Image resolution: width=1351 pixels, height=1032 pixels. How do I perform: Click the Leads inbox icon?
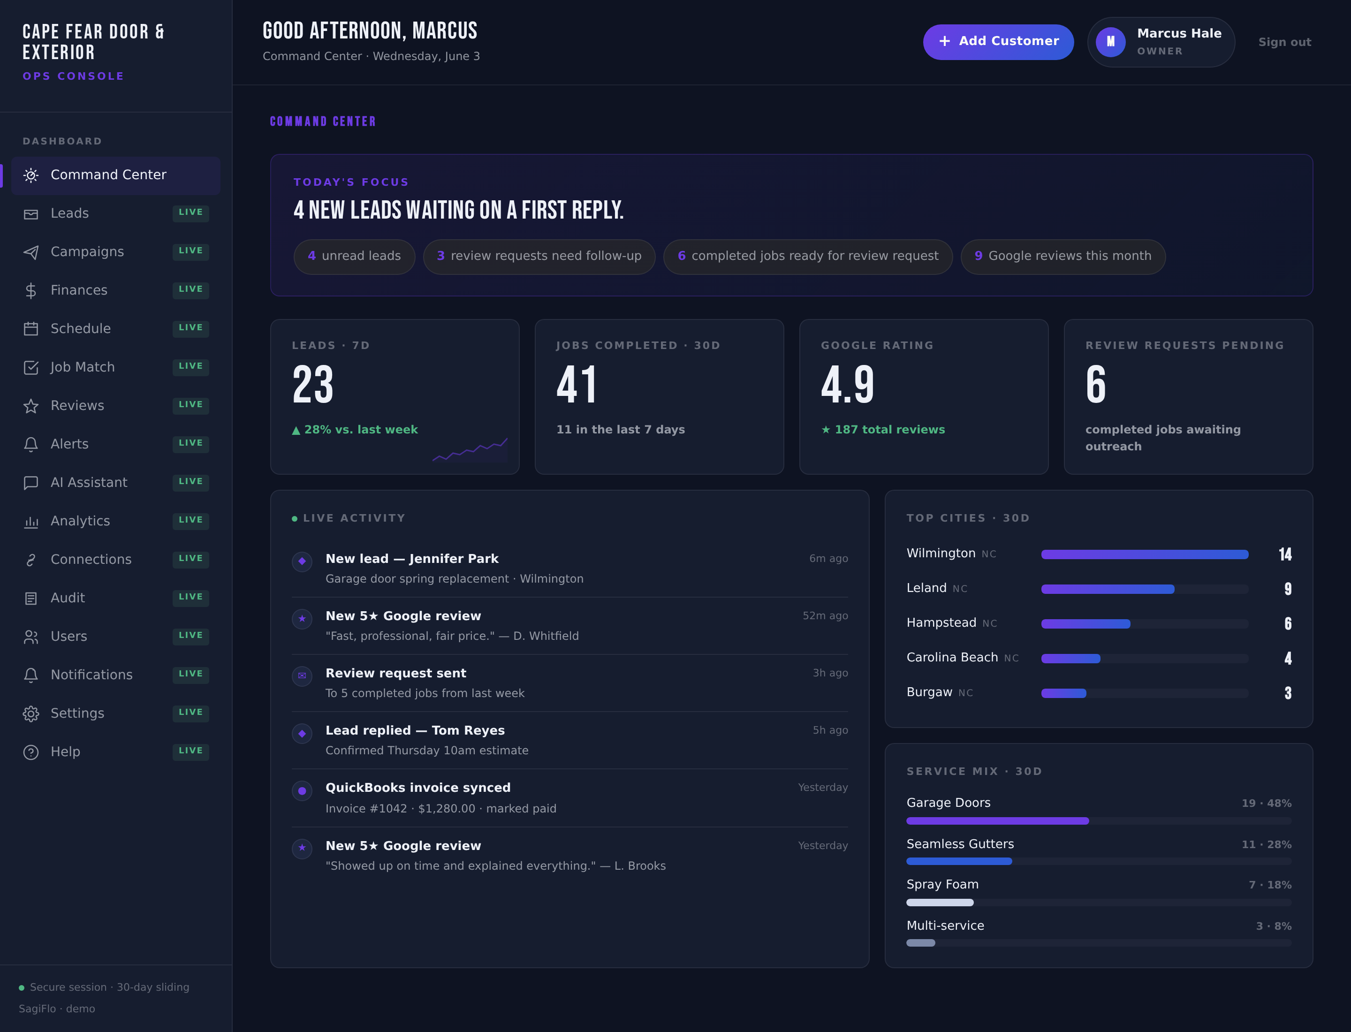pyautogui.click(x=30, y=214)
